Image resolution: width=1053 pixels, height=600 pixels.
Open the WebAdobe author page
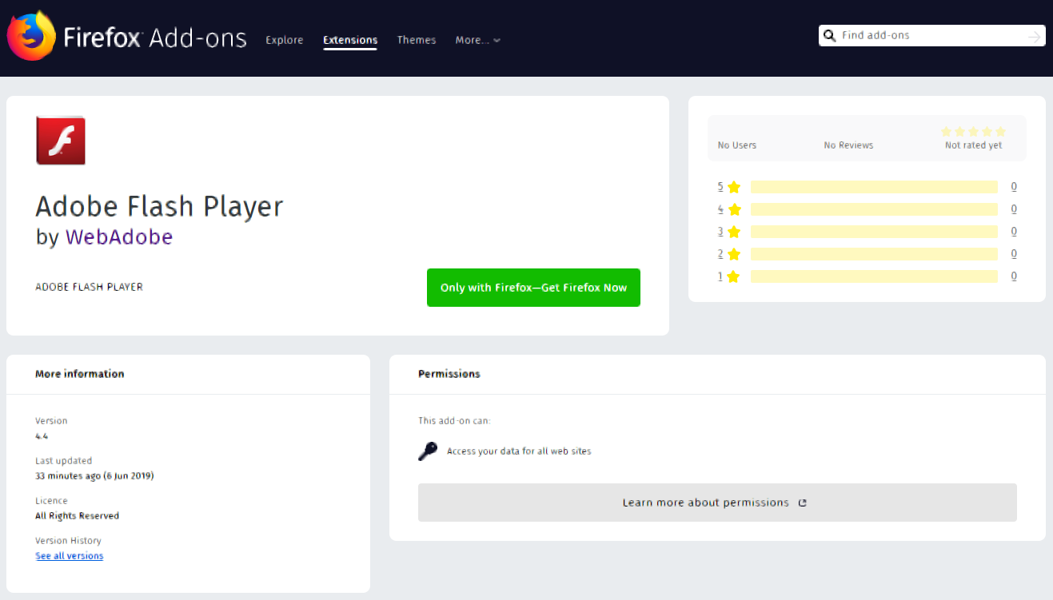coord(119,237)
